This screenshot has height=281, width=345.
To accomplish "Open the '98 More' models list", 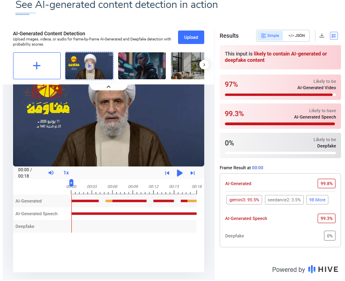I will pos(317,200).
